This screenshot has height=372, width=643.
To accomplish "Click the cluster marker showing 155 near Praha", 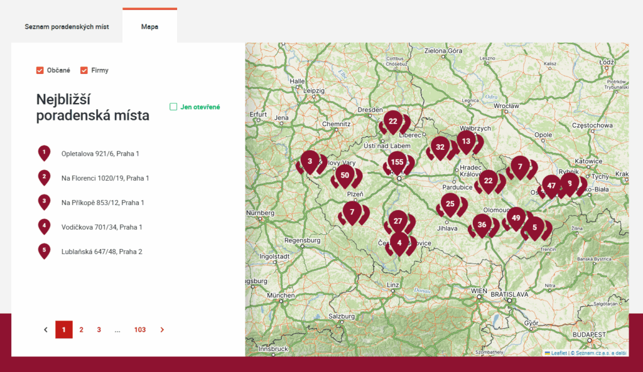I will coord(397,162).
